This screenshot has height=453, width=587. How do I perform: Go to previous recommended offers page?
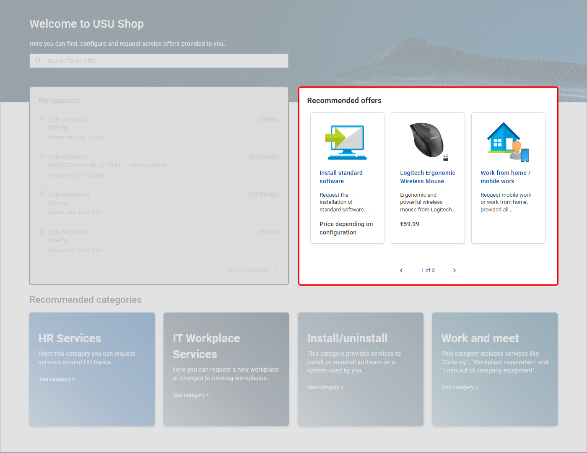tap(401, 271)
